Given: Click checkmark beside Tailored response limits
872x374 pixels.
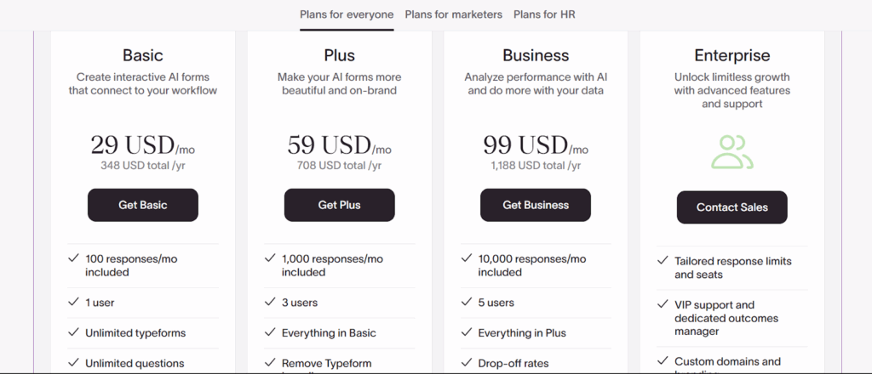Looking at the screenshot, I should (x=663, y=261).
